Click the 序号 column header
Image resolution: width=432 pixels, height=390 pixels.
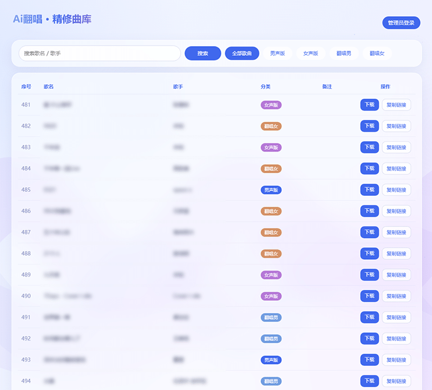(26, 86)
